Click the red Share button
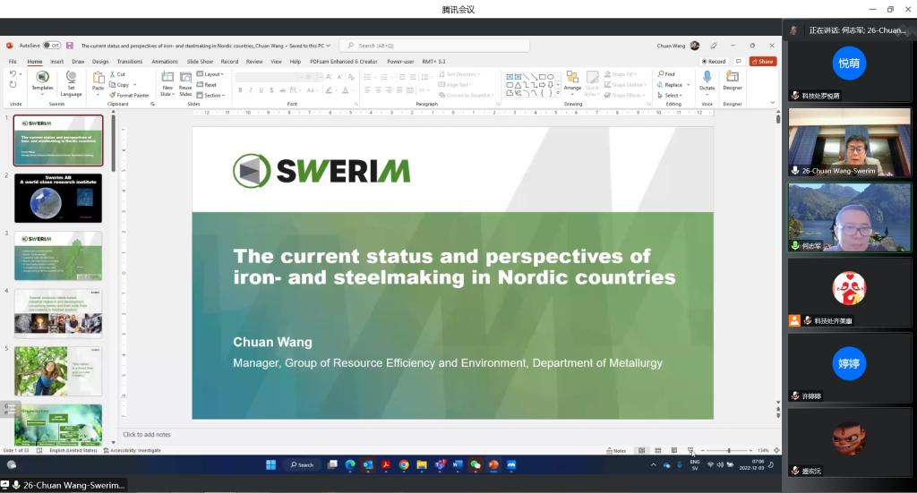The image size is (917, 493). coord(763,62)
